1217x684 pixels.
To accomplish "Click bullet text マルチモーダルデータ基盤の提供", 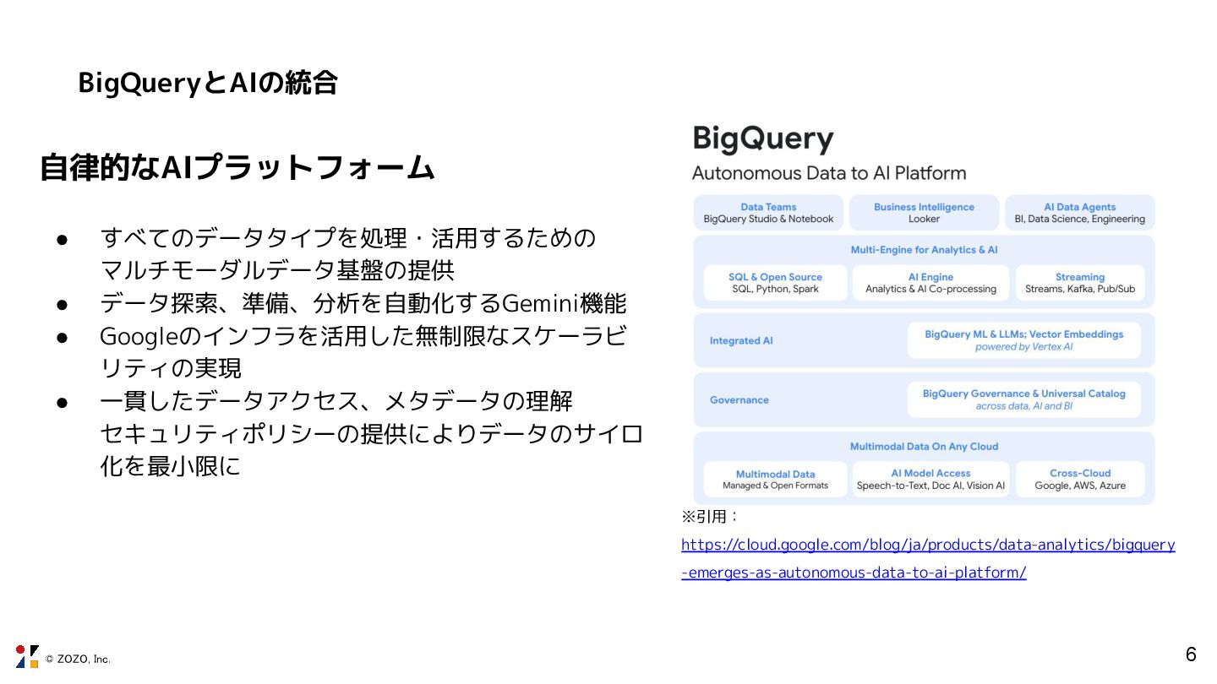I will pyautogui.click(x=277, y=270).
